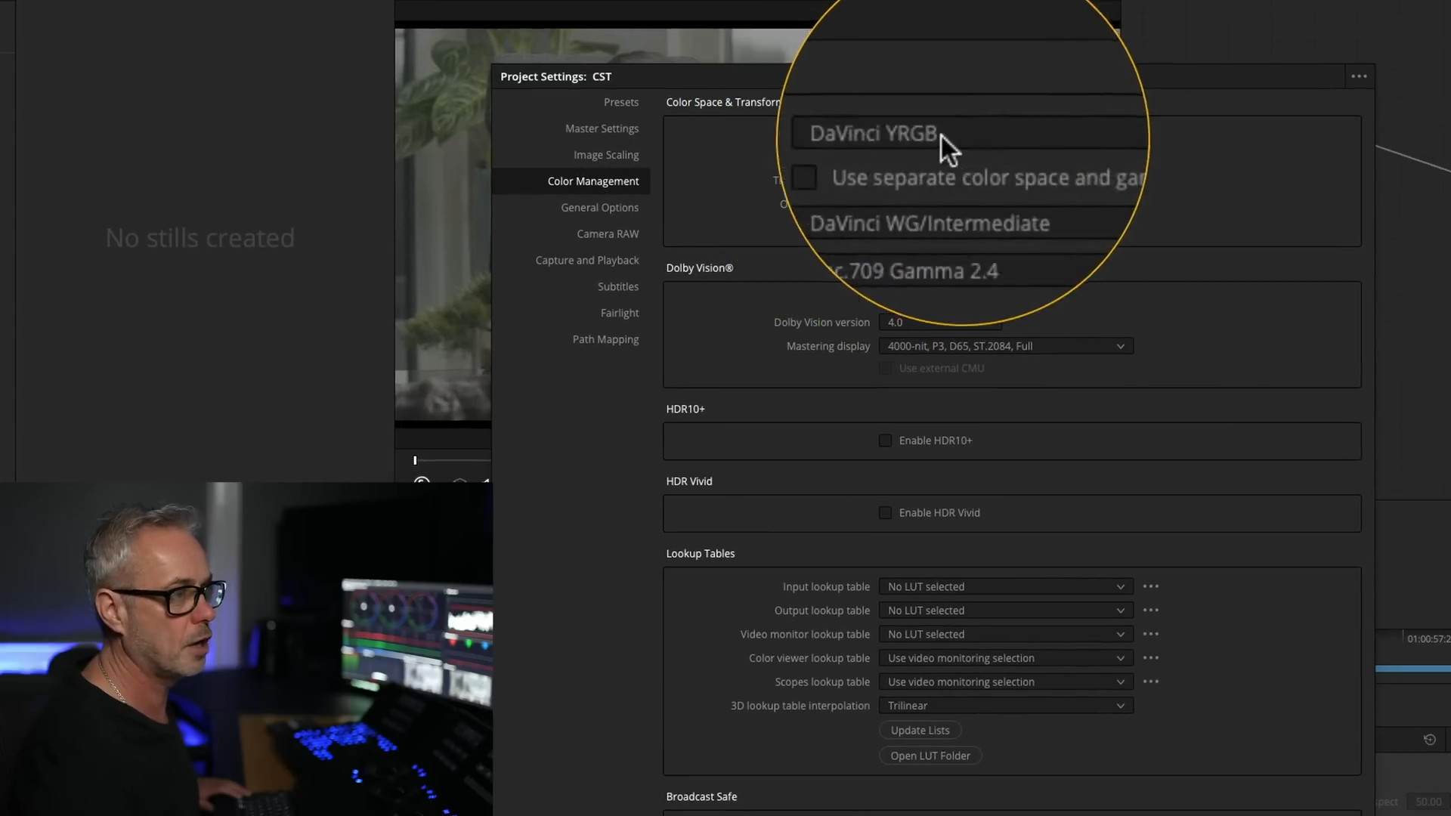Open the Mastering display dropdown
Image resolution: width=1451 pixels, height=816 pixels.
(1006, 346)
